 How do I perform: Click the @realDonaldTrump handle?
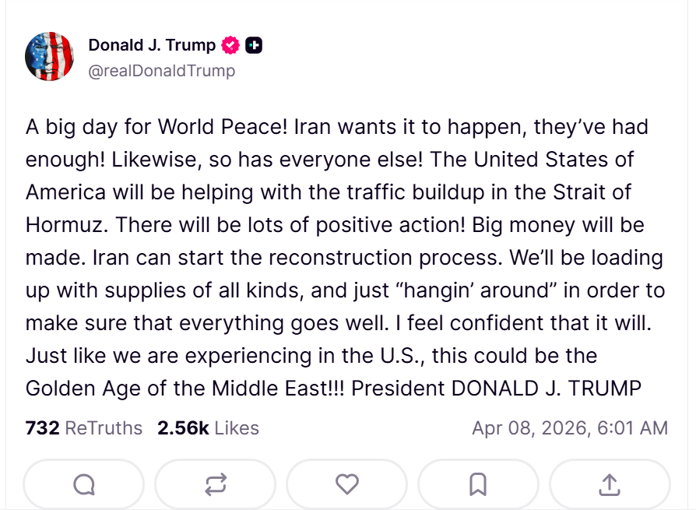tap(162, 71)
